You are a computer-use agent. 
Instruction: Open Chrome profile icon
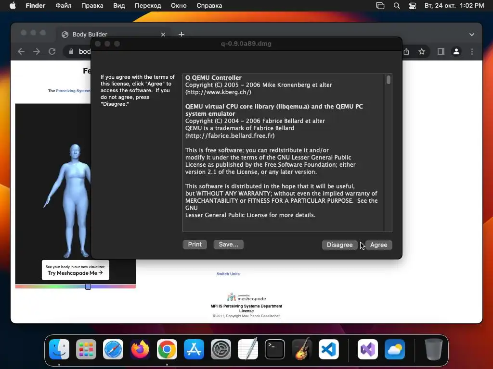456,51
